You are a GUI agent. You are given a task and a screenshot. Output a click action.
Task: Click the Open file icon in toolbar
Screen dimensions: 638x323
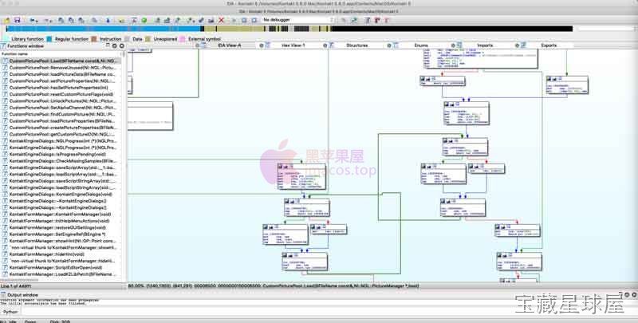click(7, 20)
